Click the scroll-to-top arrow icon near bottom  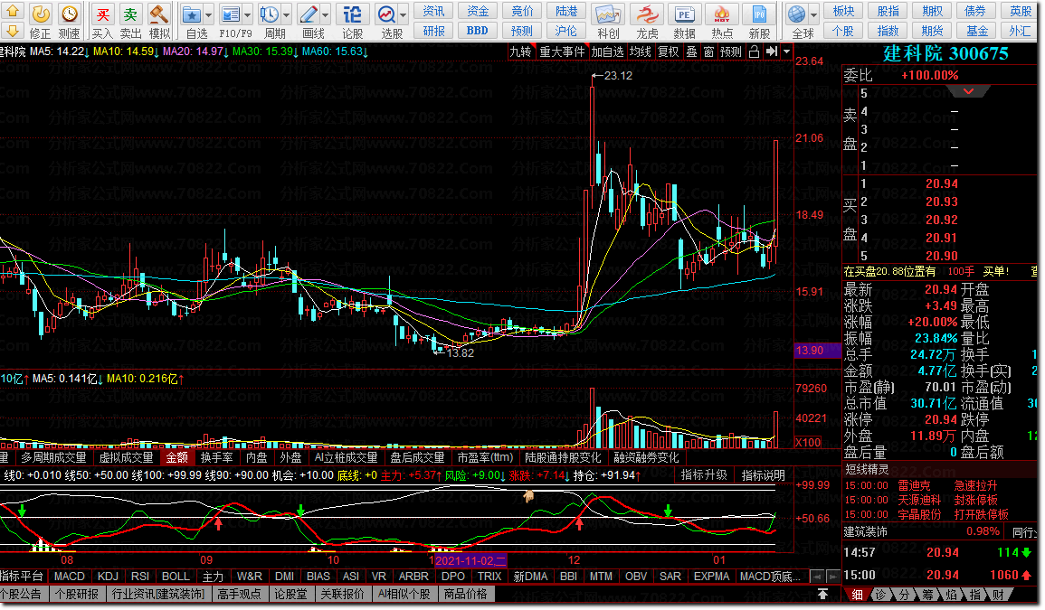click(x=823, y=594)
